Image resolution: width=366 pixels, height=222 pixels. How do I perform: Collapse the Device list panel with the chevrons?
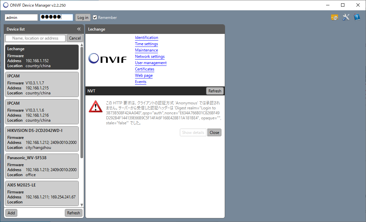tap(79, 29)
